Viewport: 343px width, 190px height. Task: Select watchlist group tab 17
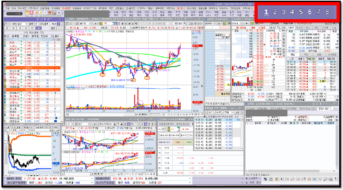coord(32,28)
